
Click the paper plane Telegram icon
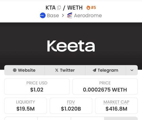[x=94, y=70]
